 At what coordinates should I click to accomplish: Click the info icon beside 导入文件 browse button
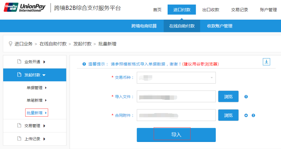click(x=246, y=97)
